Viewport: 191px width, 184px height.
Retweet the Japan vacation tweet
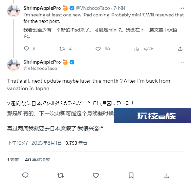pos(60,175)
